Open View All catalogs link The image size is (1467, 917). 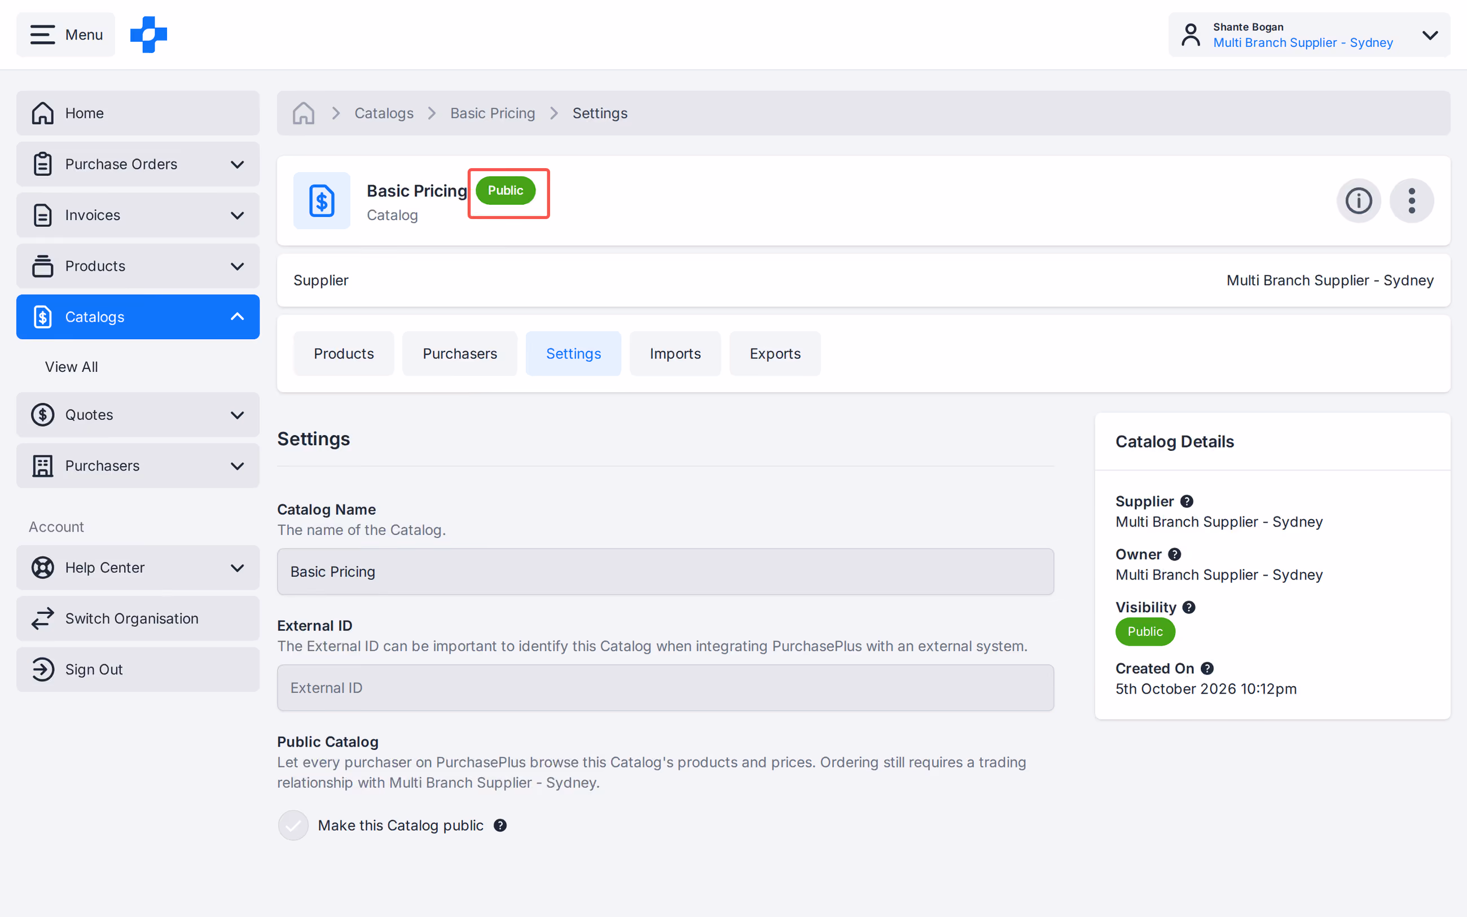coord(72,367)
